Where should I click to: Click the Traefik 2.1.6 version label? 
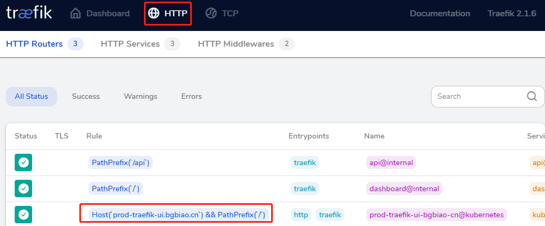(x=512, y=14)
